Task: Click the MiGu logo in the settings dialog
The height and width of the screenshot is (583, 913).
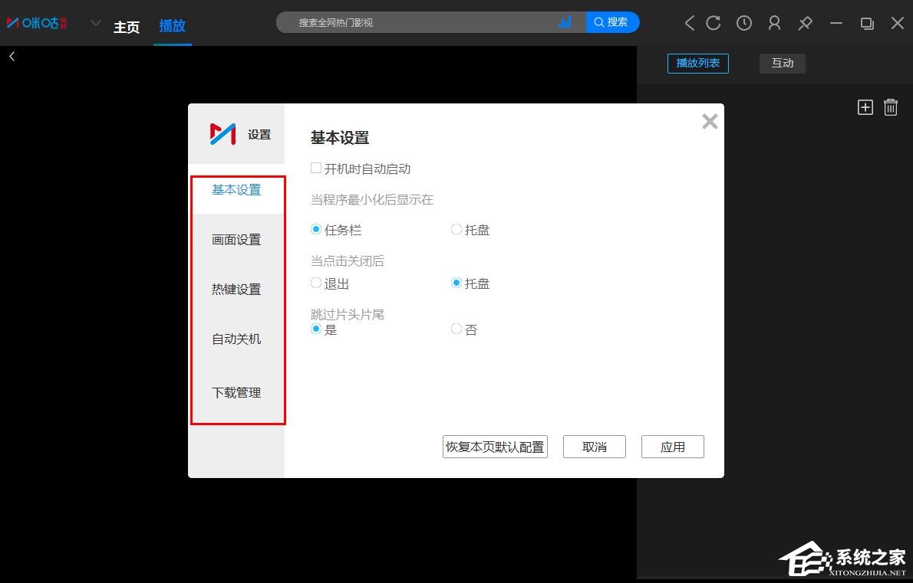Action: (x=222, y=134)
